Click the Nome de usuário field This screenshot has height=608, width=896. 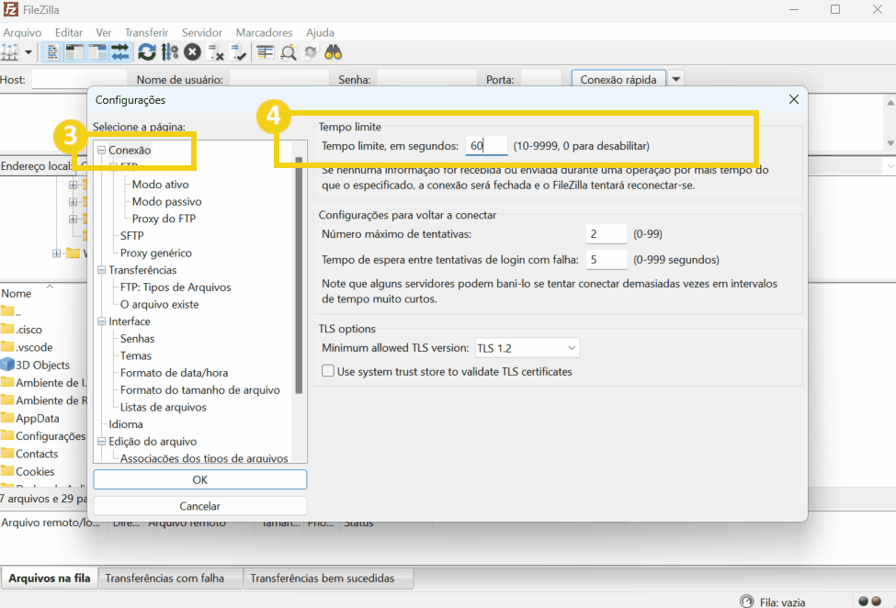278,79
